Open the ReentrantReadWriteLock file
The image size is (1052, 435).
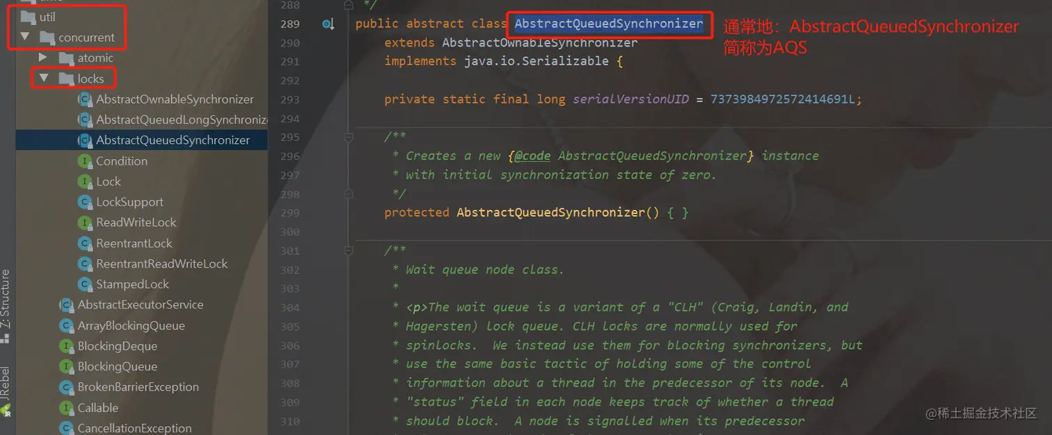[x=162, y=264]
